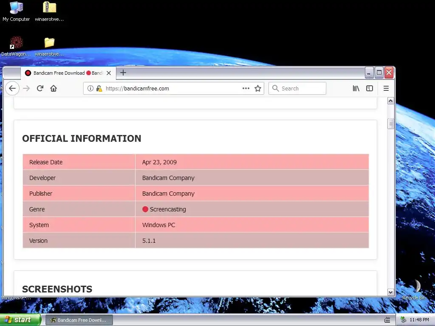Click the 5.1.1 version value

[x=149, y=241]
